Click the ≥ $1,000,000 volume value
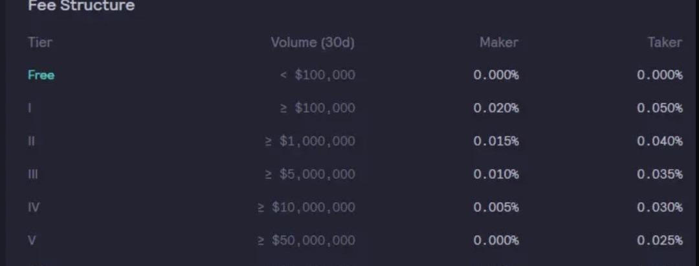Viewport: 699px width, 266px height. pyautogui.click(x=310, y=141)
